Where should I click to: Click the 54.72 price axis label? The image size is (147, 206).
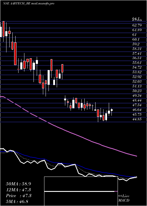pos(137,67)
